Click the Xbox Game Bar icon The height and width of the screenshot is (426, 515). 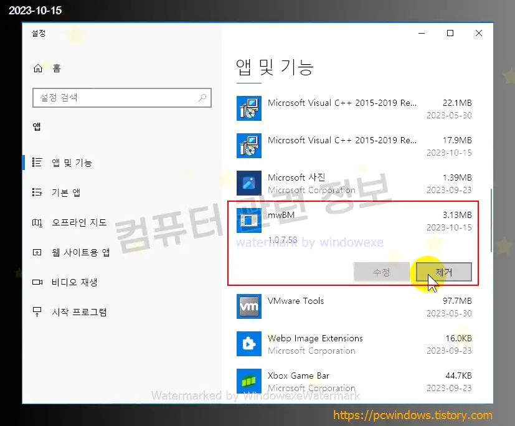coord(249,381)
